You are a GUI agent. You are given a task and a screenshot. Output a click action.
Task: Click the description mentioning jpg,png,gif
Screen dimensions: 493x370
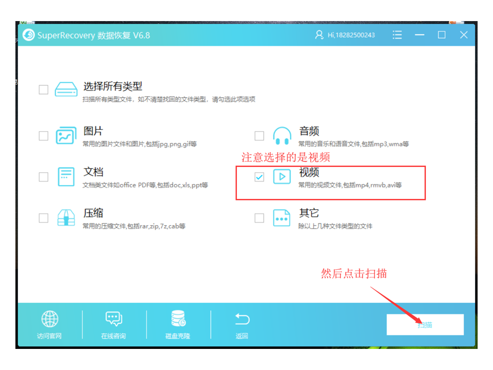click(x=140, y=144)
